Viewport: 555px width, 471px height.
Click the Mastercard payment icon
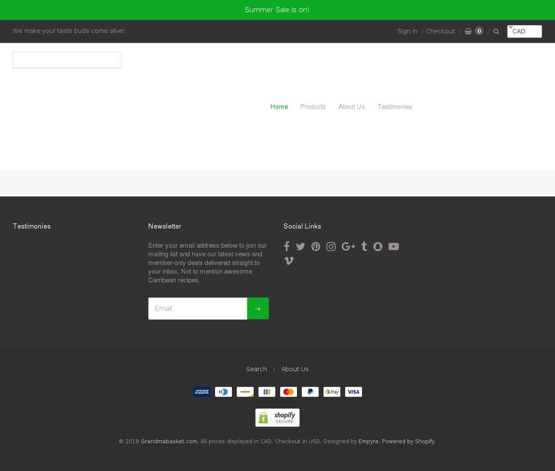click(288, 392)
